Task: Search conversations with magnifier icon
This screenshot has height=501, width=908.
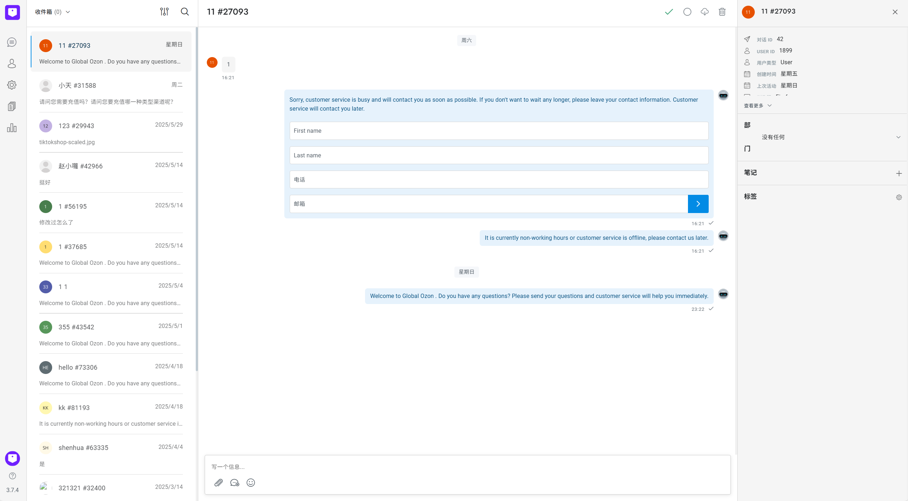Action: (x=185, y=12)
